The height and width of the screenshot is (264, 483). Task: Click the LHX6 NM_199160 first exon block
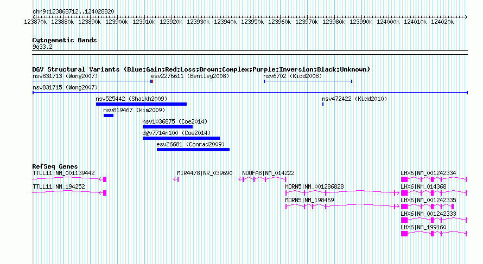coord(404,234)
